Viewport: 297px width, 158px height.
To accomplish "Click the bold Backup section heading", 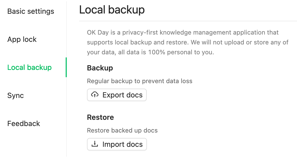I will tap(100, 68).
